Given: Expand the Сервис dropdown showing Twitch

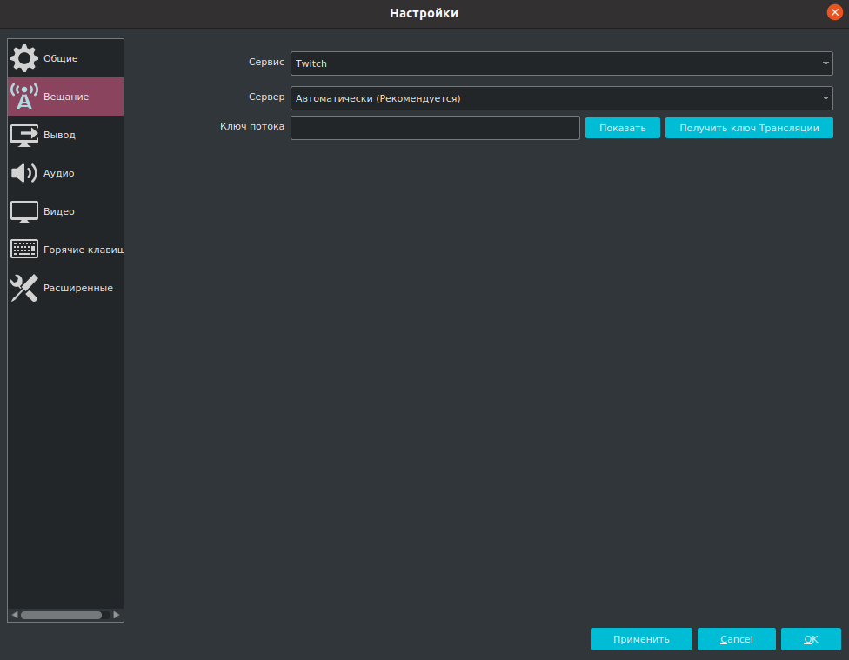Looking at the screenshot, I should pyautogui.click(x=561, y=63).
